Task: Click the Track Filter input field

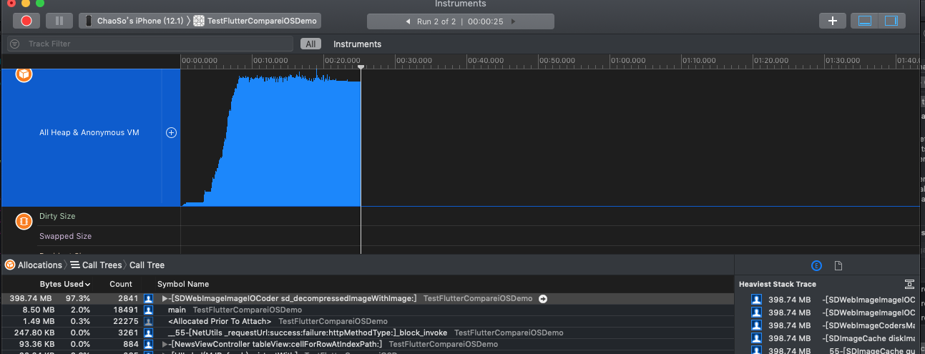Action: (x=150, y=44)
